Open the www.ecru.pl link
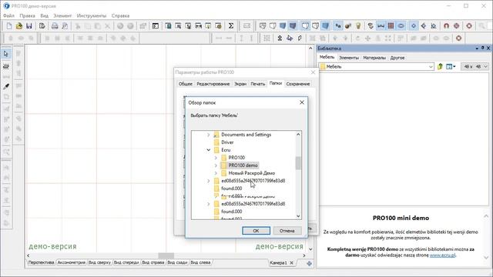The width and height of the screenshot is (493, 277). pos(442,255)
